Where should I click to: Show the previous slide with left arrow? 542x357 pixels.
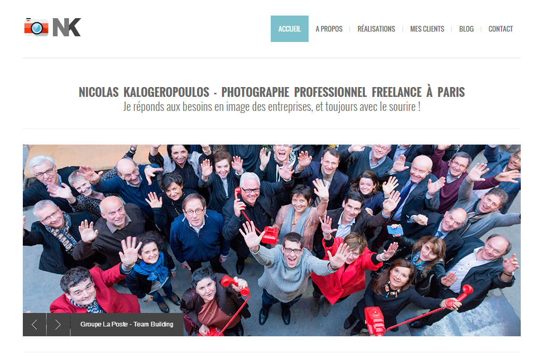tap(35, 324)
